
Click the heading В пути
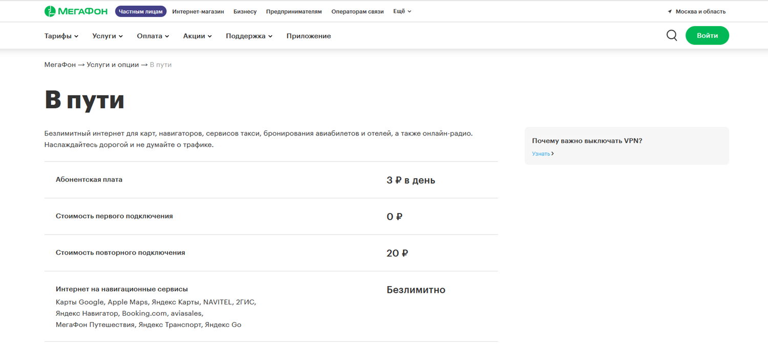click(84, 100)
